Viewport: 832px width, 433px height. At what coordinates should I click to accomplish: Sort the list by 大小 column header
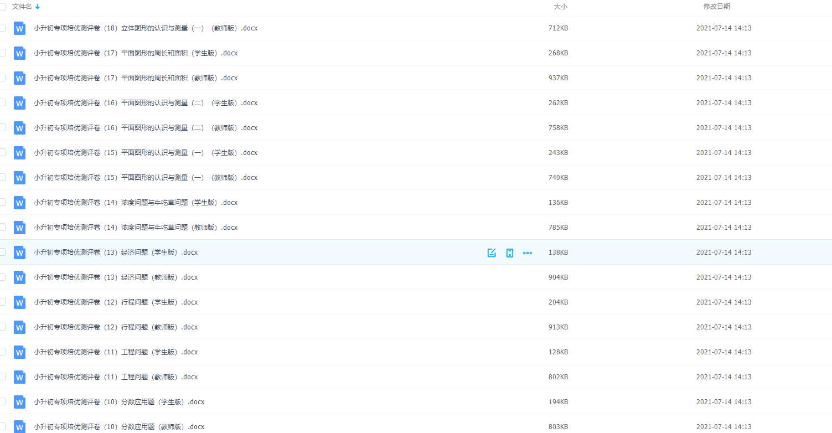[560, 7]
